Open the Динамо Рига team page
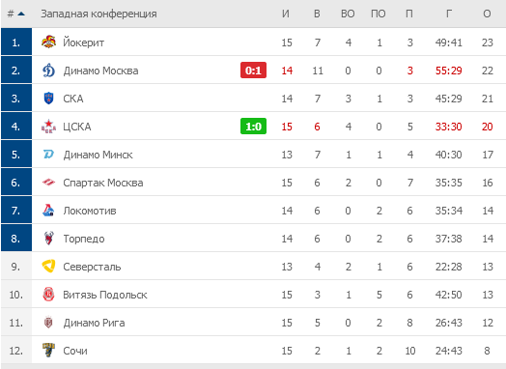The width and height of the screenshot is (506, 369). 94,323
